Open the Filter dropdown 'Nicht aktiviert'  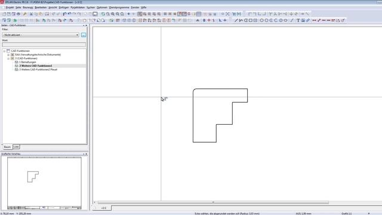[41, 35]
